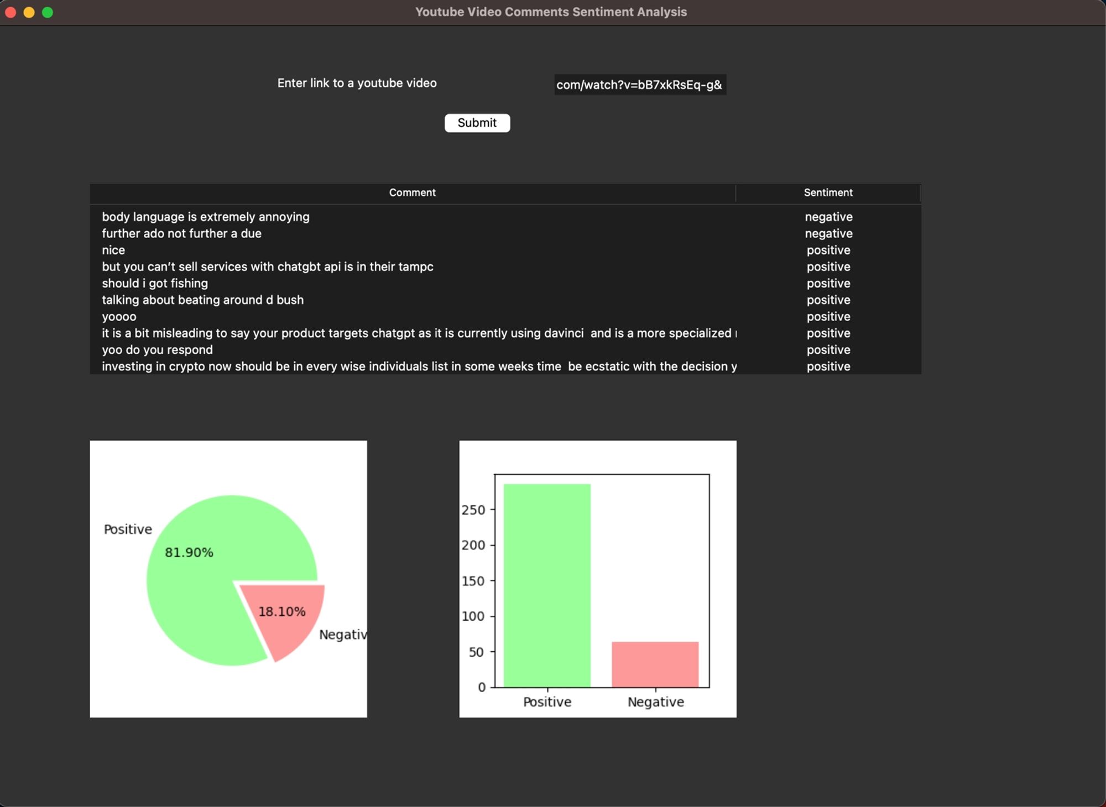Click the Comment column header
The height and width of the screenshot is (807, 1106).
pos(412,192)
